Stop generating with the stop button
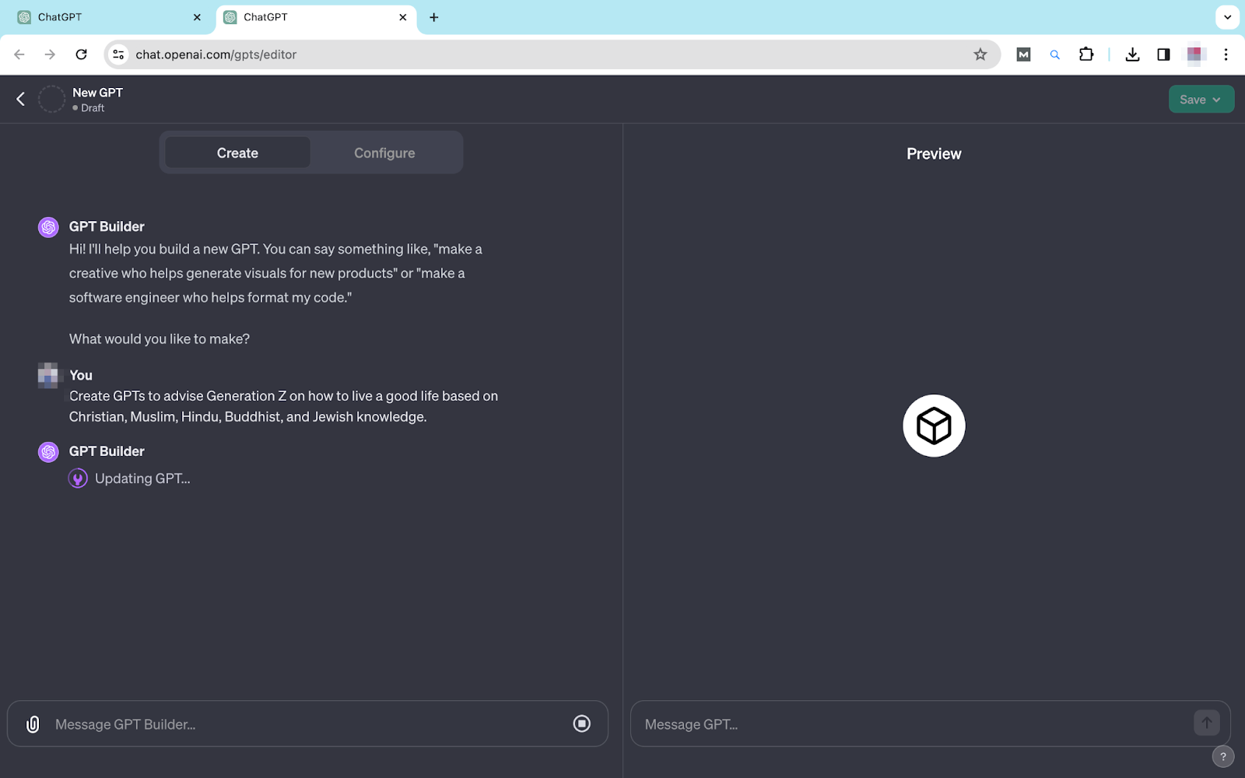The height and width of the screenshot is (778, 1245). [x=581, y=724]
